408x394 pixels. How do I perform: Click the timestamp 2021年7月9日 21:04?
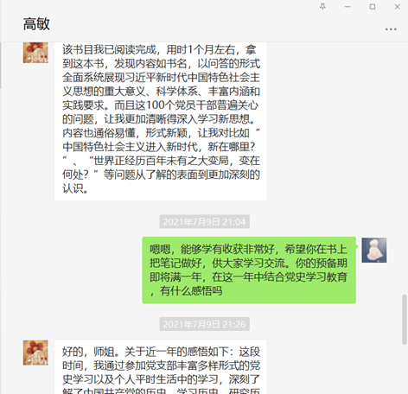pyautogui.click(x=204, y=222)
